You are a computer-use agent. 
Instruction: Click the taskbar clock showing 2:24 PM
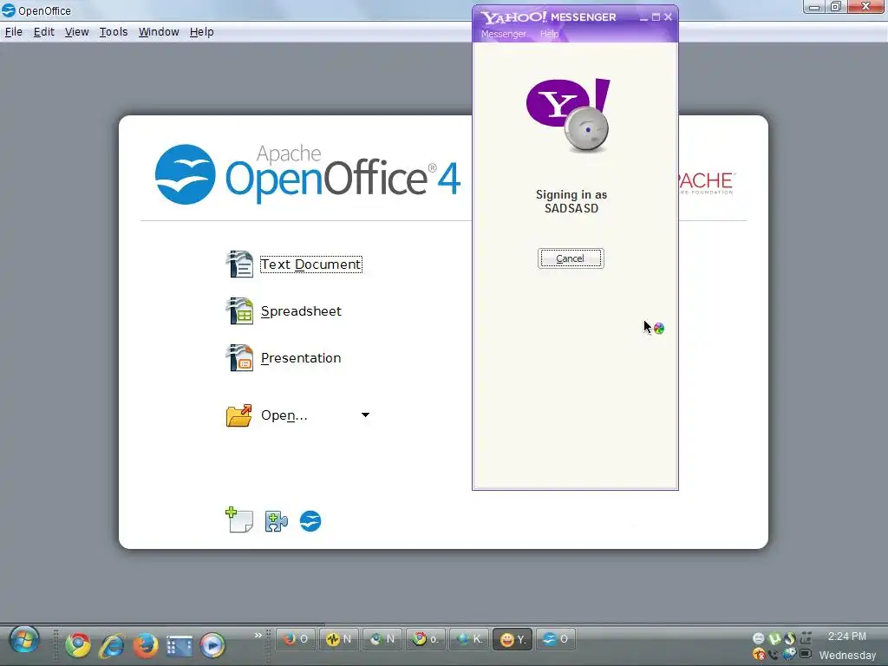pos(847,637)
